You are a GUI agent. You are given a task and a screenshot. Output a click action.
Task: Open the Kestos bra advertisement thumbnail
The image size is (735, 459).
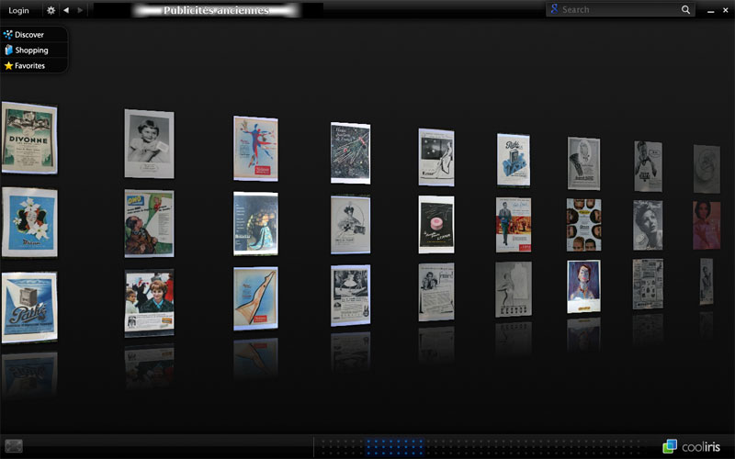514,289
